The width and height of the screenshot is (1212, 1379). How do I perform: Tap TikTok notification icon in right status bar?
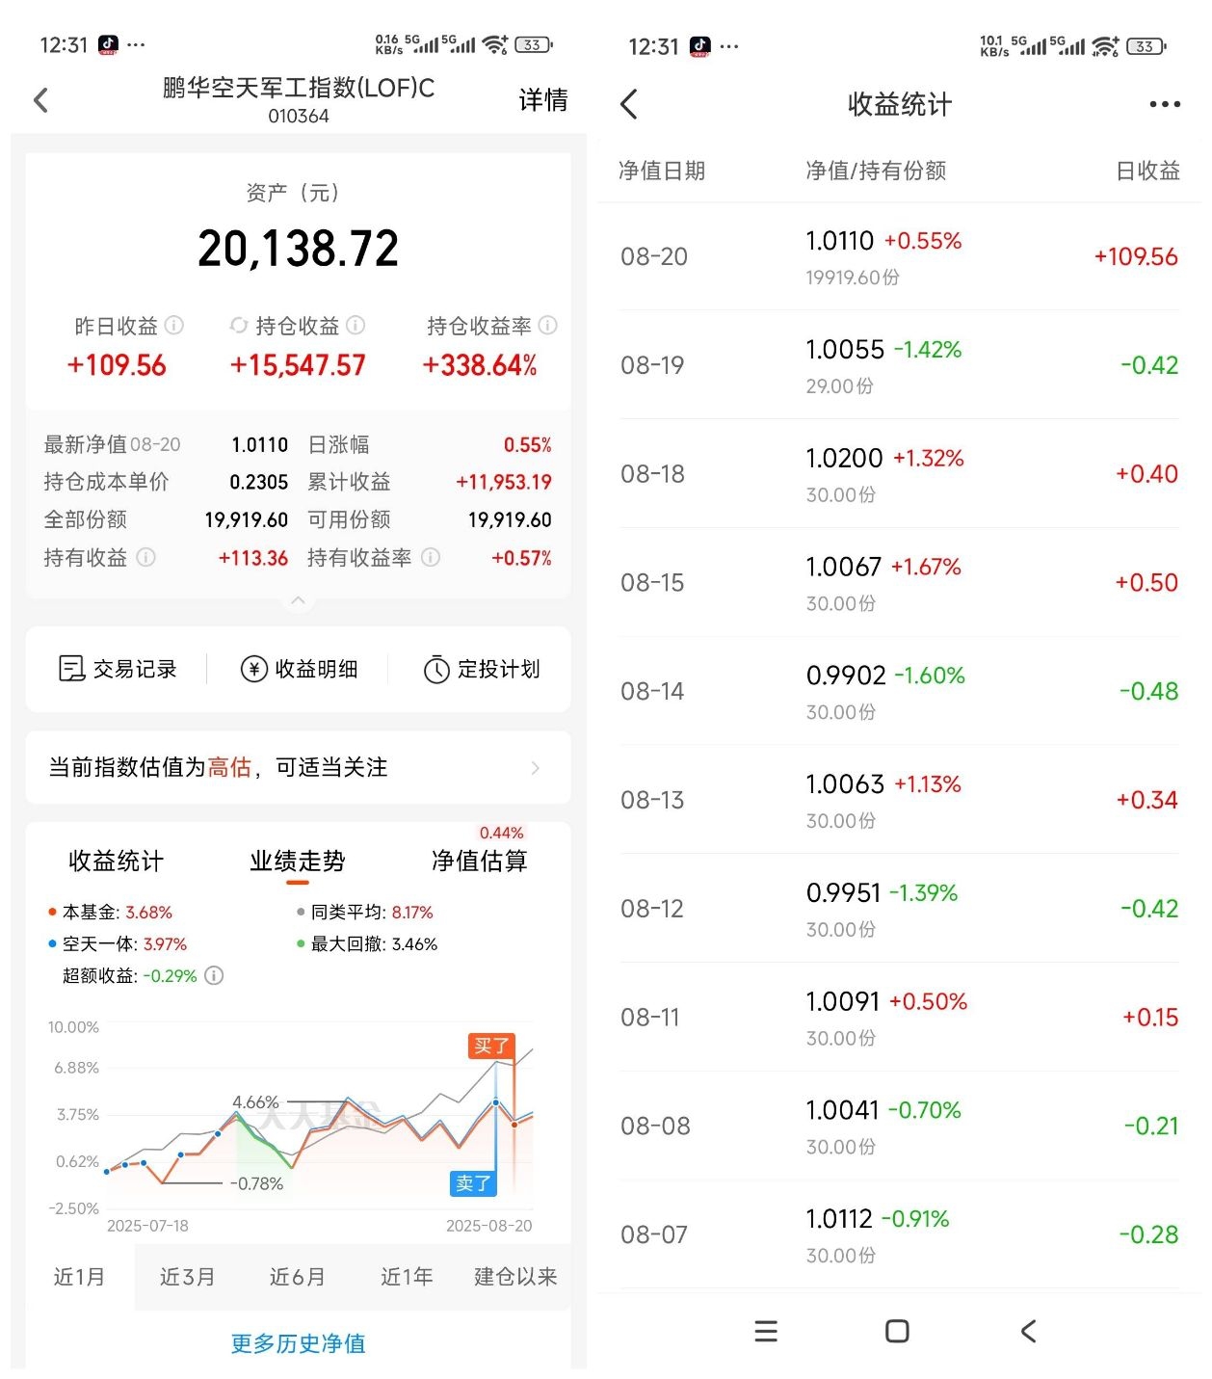click(700, 46)
